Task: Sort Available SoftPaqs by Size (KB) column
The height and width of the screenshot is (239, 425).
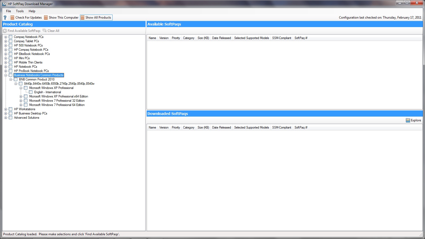Action: tap(203, 38)
